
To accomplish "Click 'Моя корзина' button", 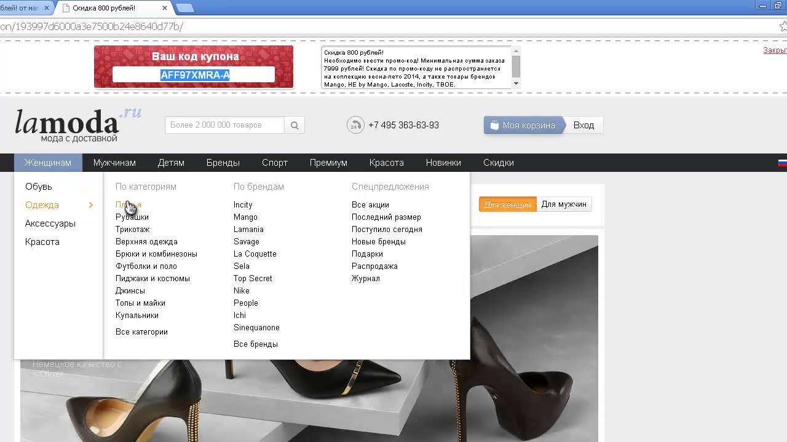I will click(x=524, y=125).
